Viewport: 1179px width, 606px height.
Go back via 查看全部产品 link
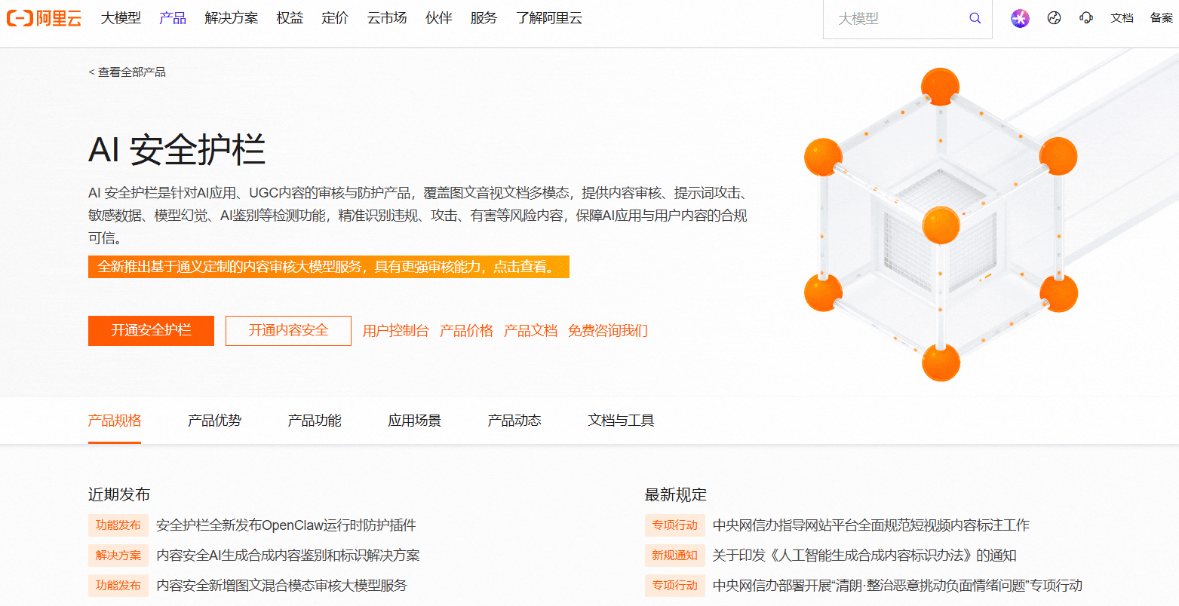pos(127,72)
